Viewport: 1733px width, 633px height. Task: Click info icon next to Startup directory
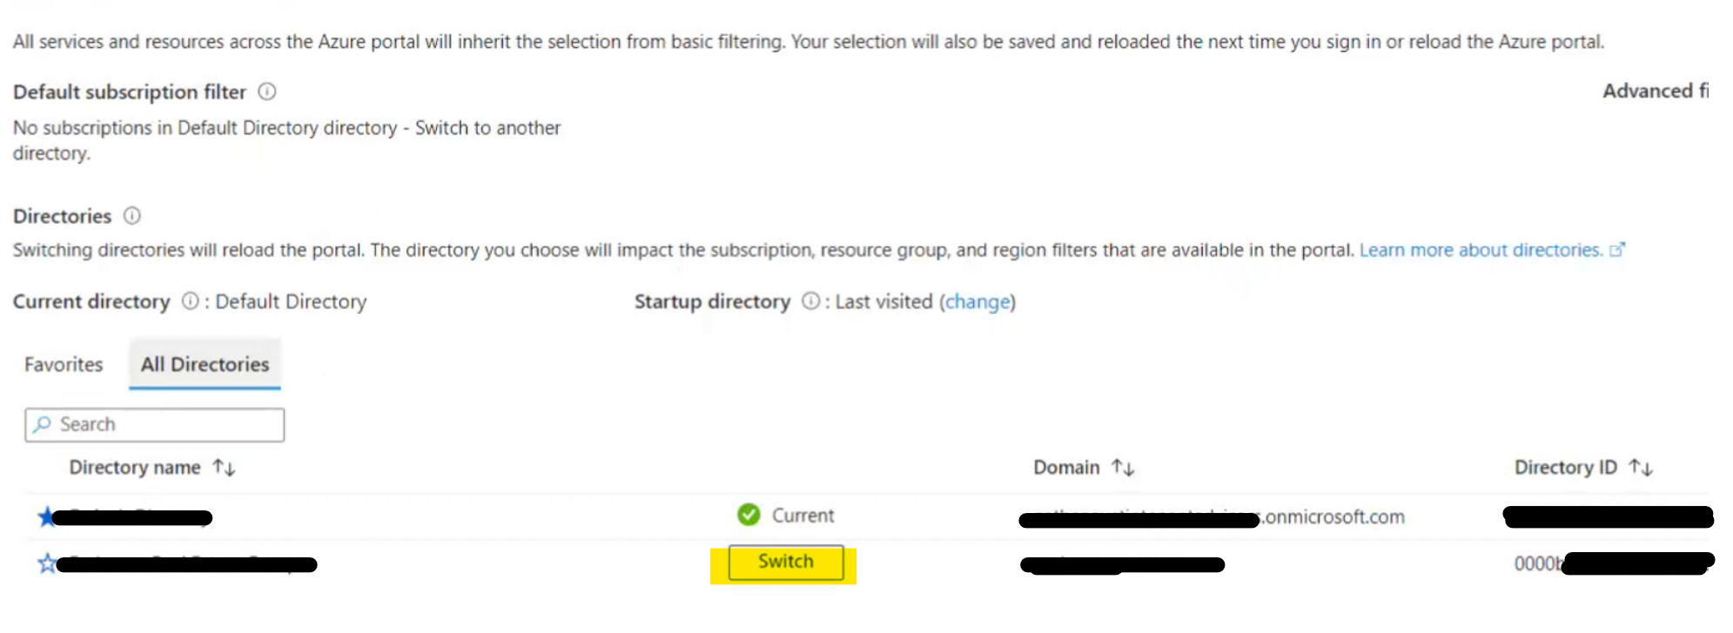(810, 301)
